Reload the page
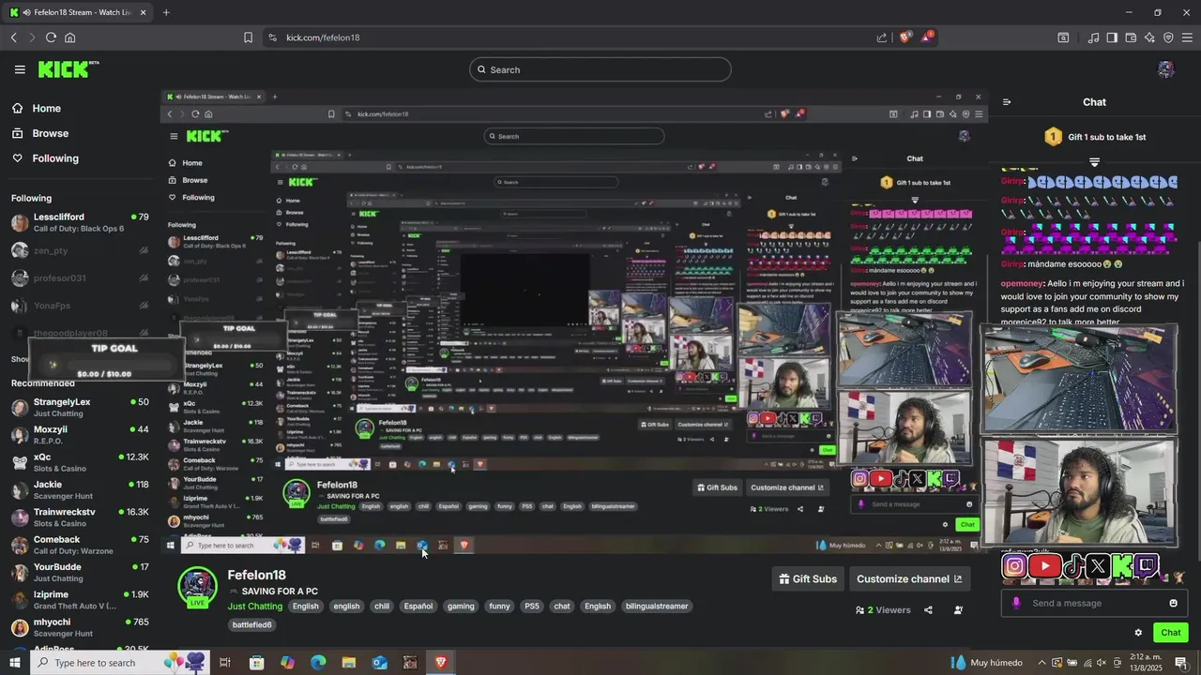This screenshot has width=1201, height=675. (51, 37)
